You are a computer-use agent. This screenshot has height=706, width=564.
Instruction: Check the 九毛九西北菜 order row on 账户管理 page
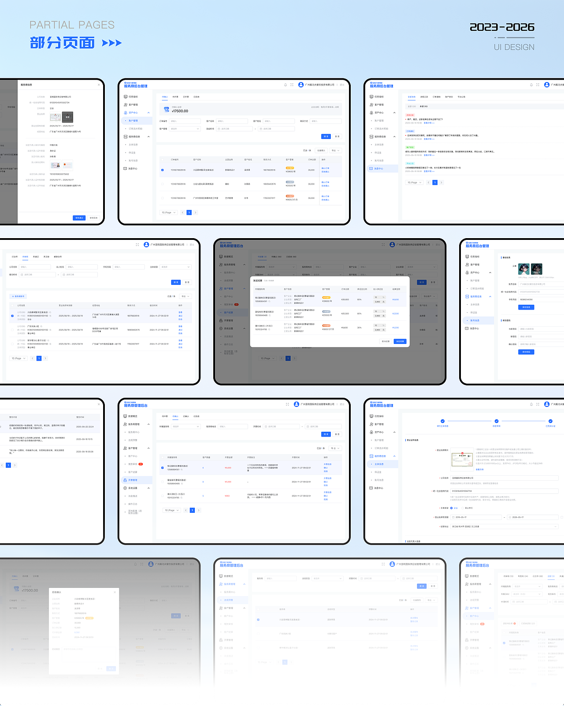(x=163, y=184)
